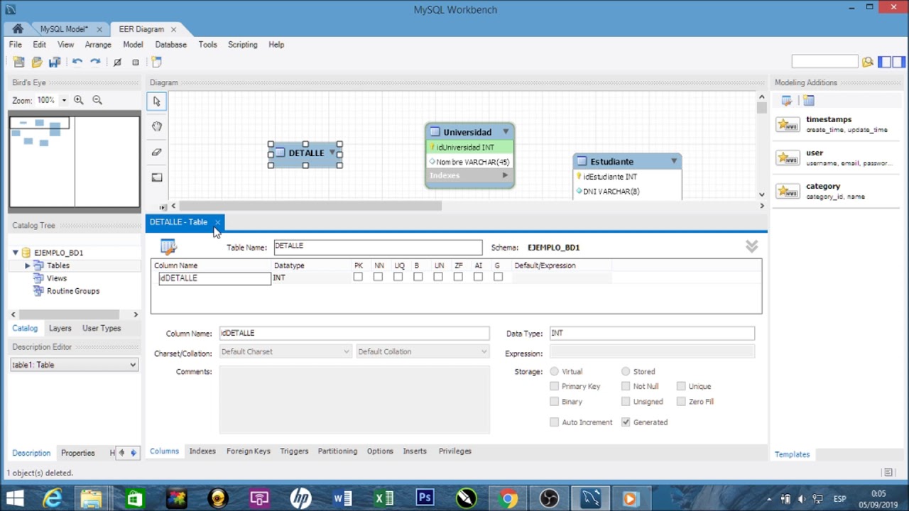Close the DETALLE - Table editor tab
Image resolution: width=909 pixels, height=511 pixels.
coord(217,223)
